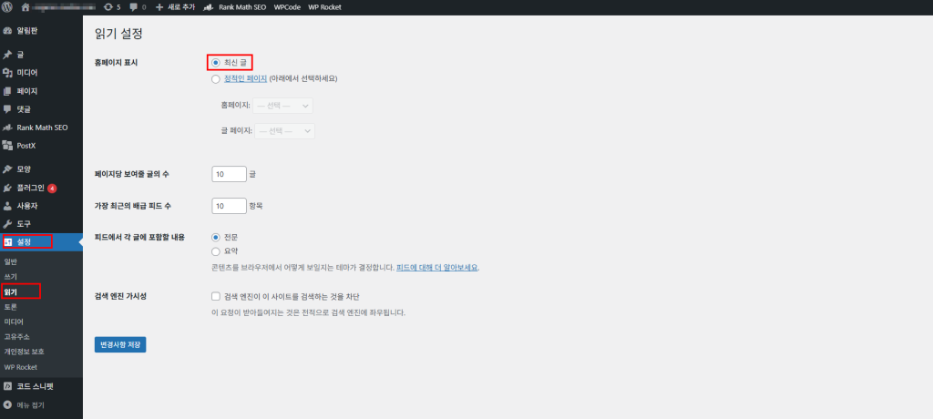The image size is (933, 419).
Task: Open the 플러그인 plug icon
Action: (x=7, y=188)
